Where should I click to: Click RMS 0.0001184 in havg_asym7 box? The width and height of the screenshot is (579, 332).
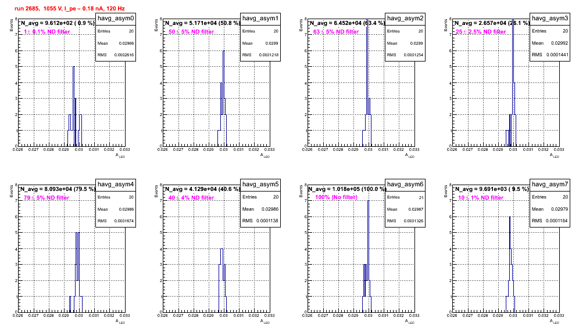550,221
